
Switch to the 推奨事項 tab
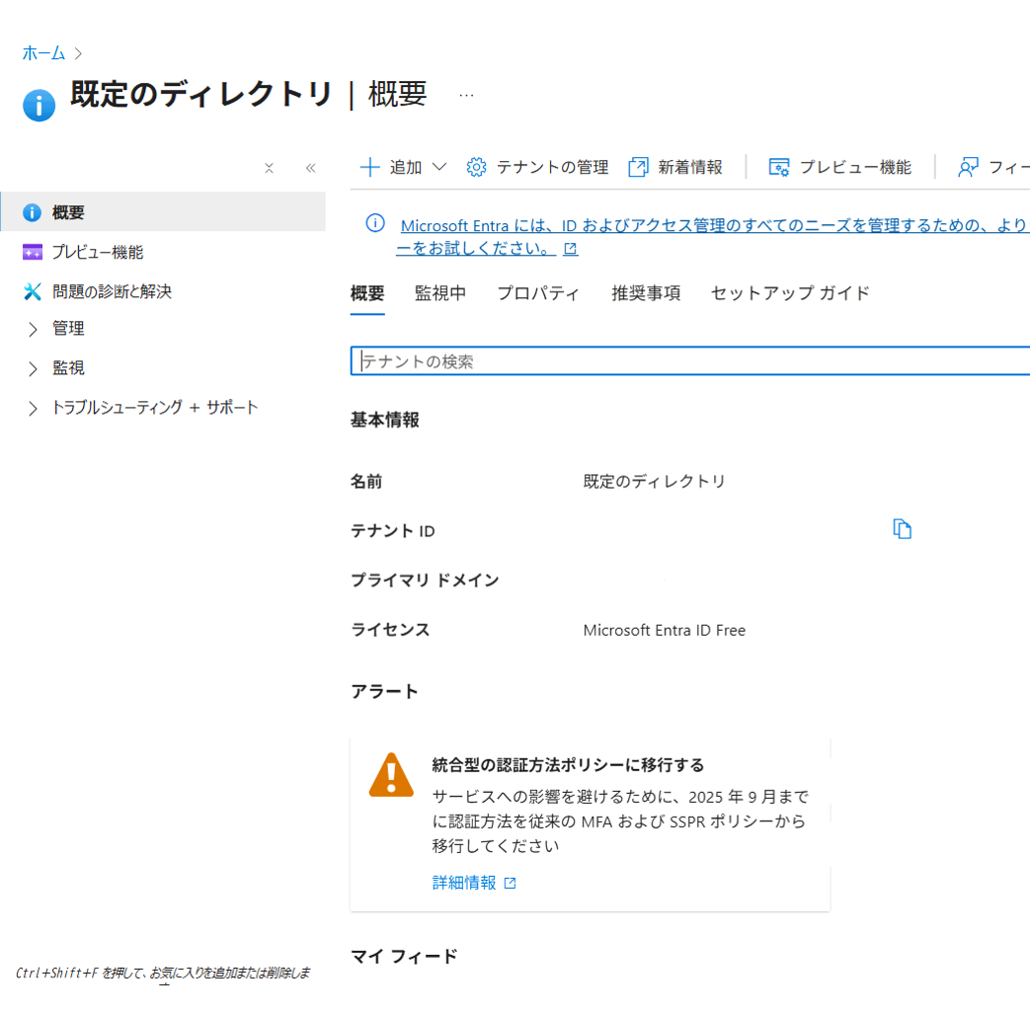(x=646, y=293)
